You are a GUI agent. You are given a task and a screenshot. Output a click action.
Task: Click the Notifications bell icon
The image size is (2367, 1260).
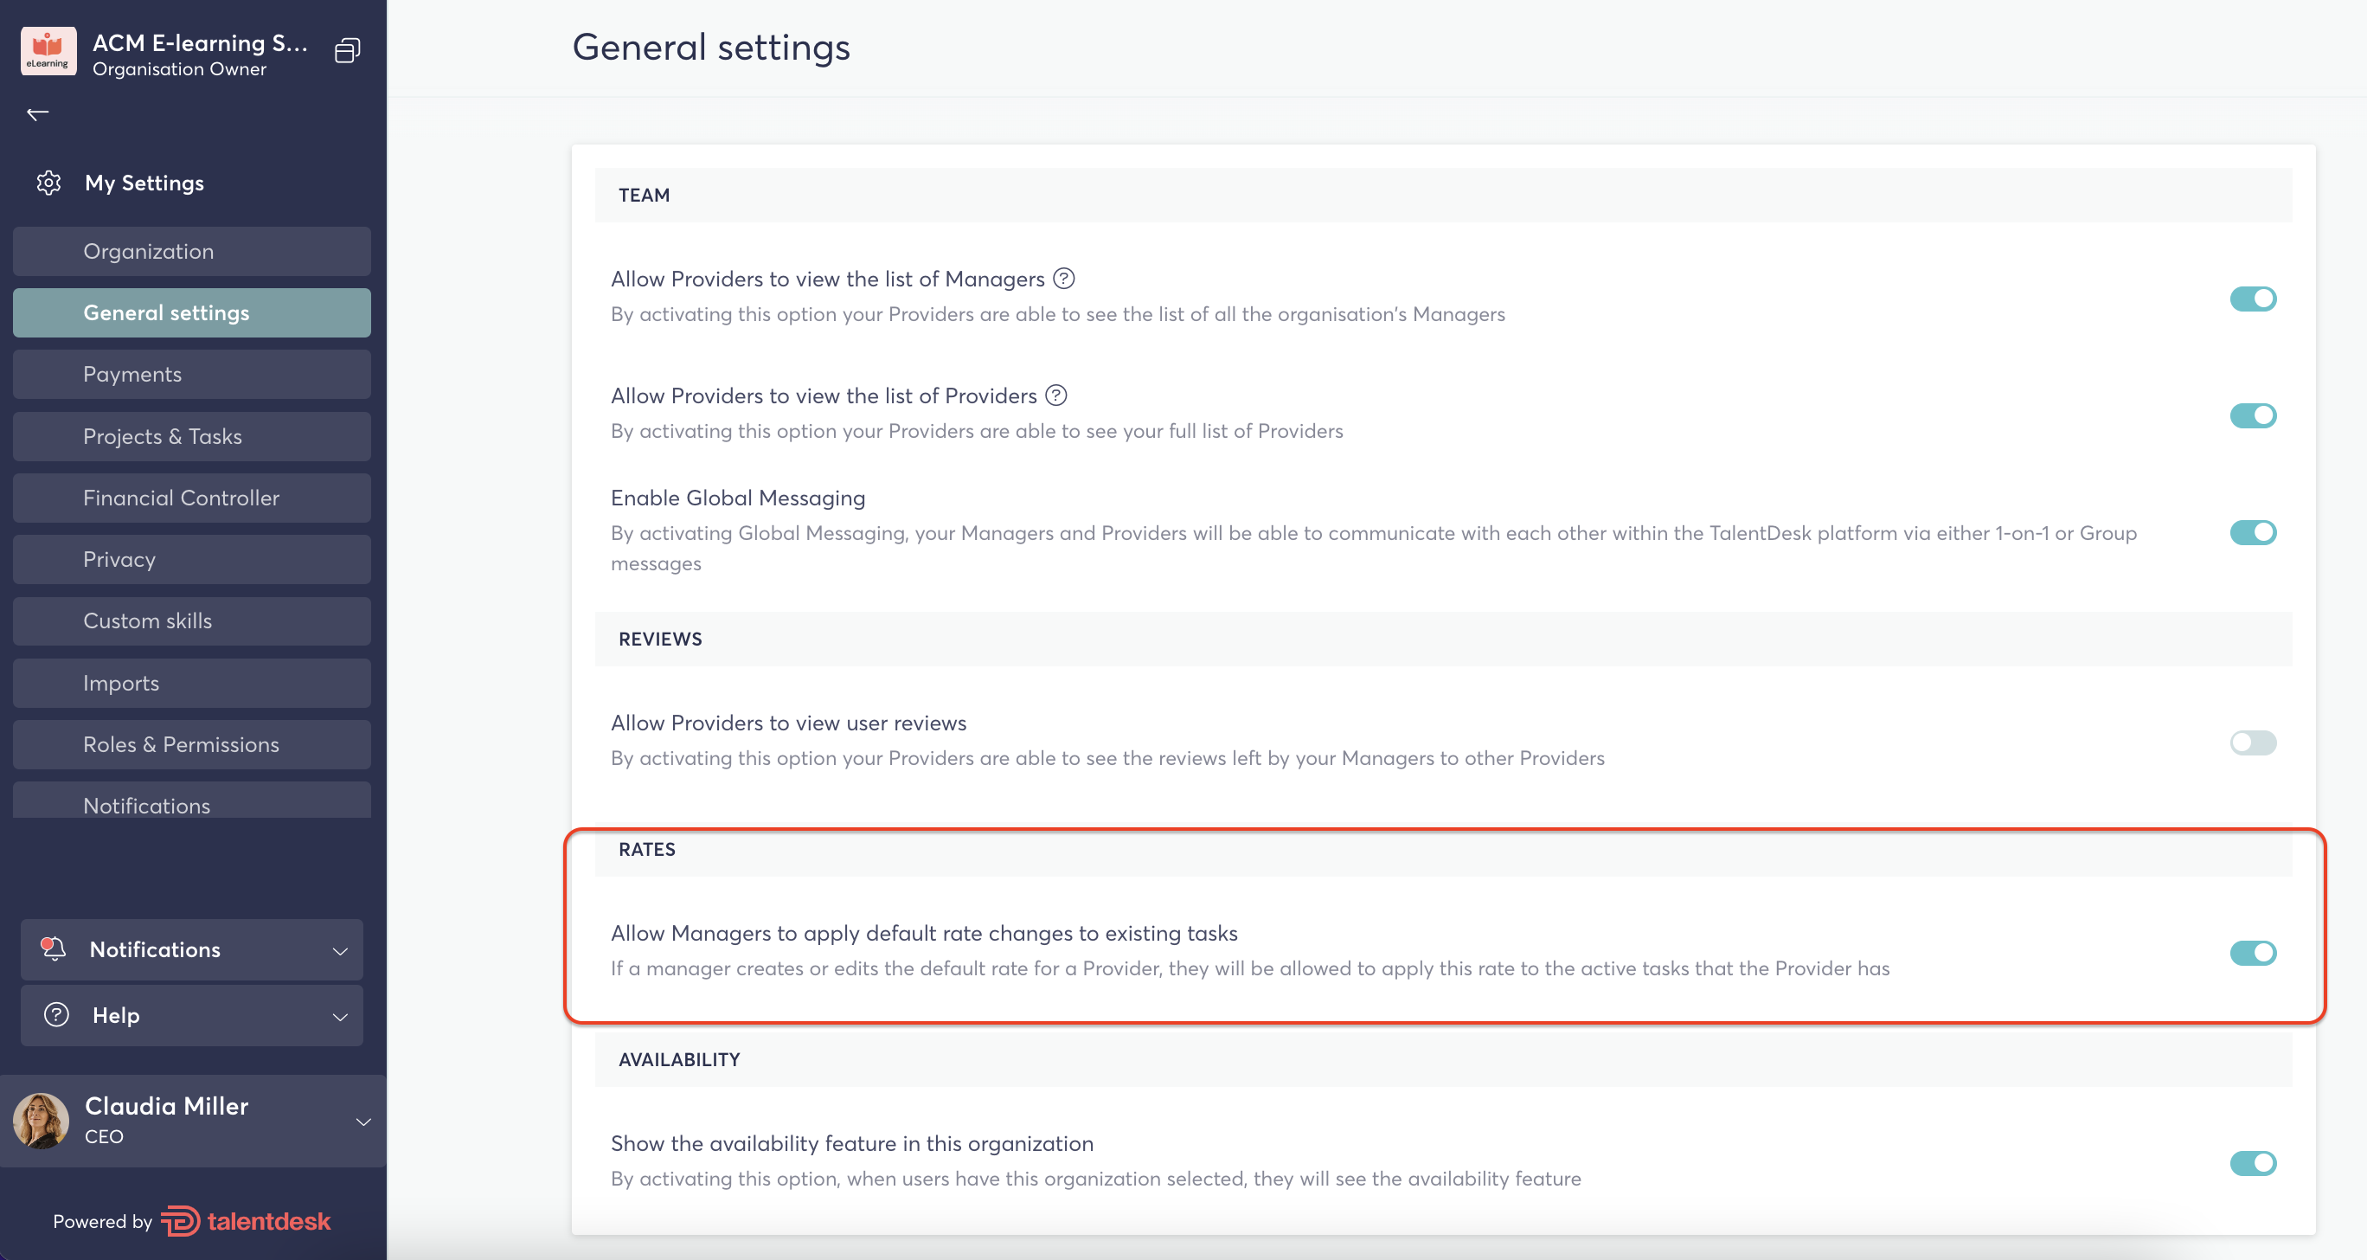54,948
